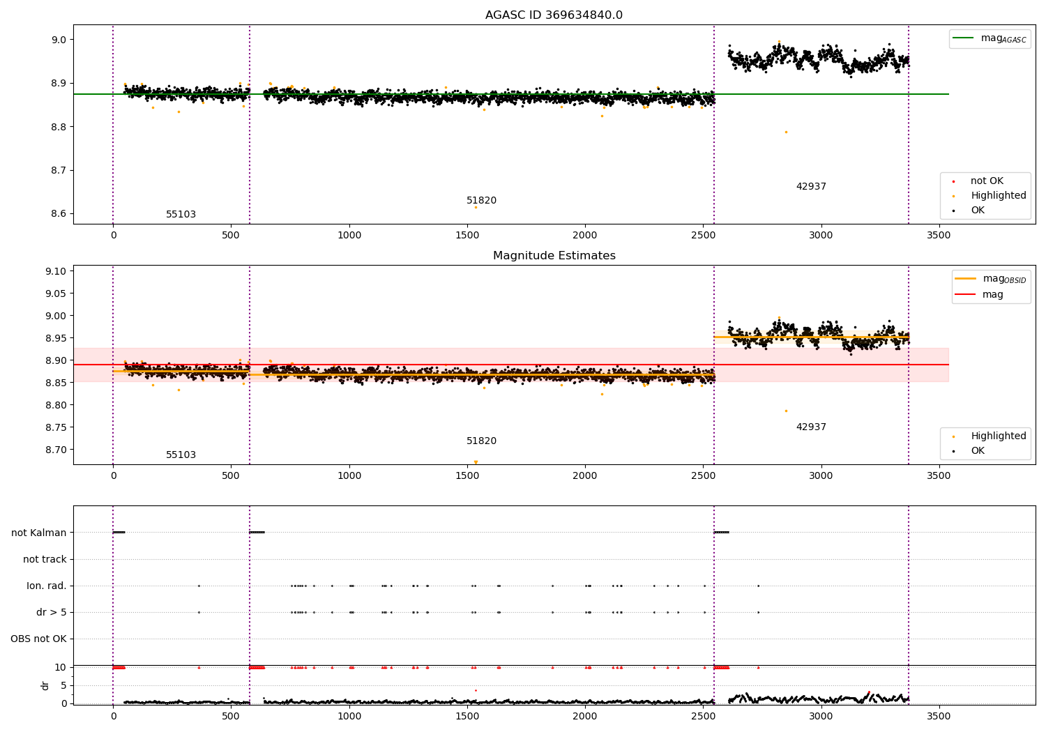
Task: Click the 9.10 tick on Magnitude Estimates axis
Action: [x=56, y=272]
